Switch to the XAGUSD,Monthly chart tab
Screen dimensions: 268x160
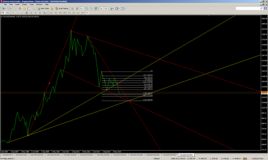point(136,155)
